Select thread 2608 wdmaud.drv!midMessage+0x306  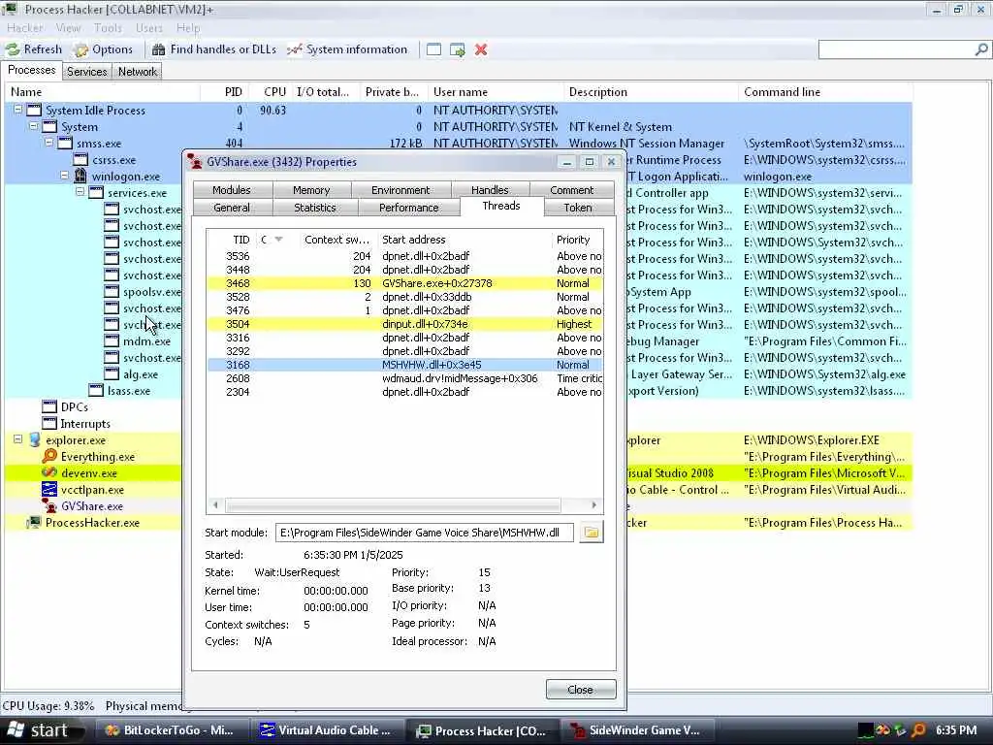pyautogui.click(x=404, y=378)
